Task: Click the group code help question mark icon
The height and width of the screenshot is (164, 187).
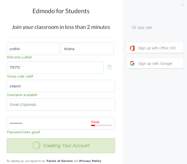Action: point(109,67)
